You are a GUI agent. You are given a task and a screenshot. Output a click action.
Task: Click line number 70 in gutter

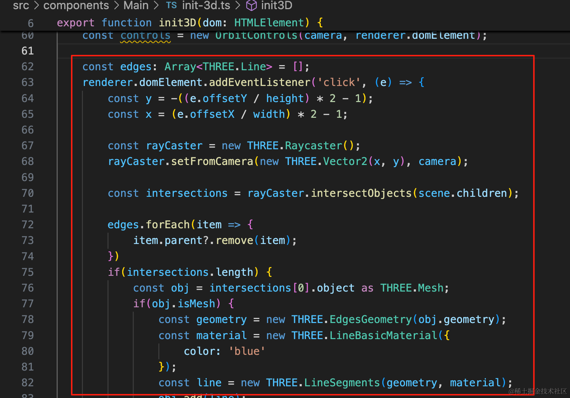(28, 193)
